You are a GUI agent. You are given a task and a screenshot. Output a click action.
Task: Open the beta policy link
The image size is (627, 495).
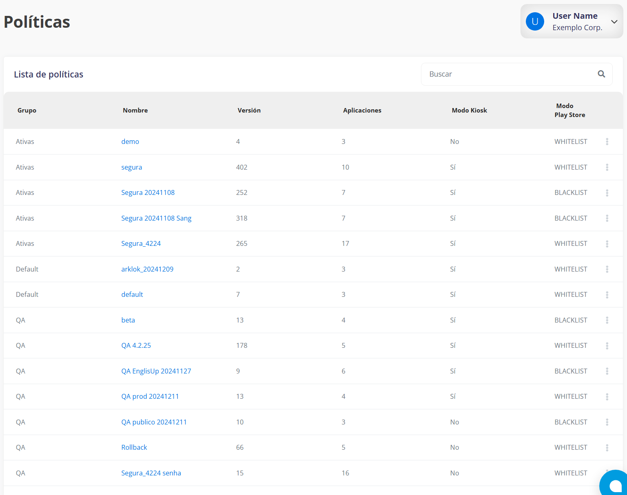128,320
